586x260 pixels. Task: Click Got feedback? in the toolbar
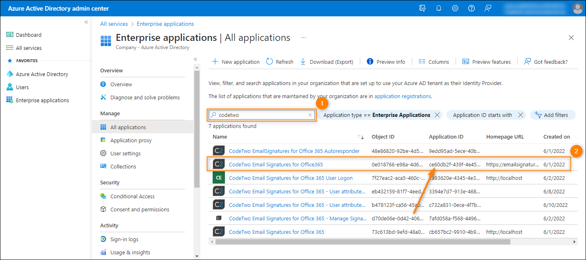546,62
